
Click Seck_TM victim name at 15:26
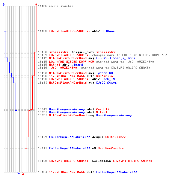click(x=108, y=79)
